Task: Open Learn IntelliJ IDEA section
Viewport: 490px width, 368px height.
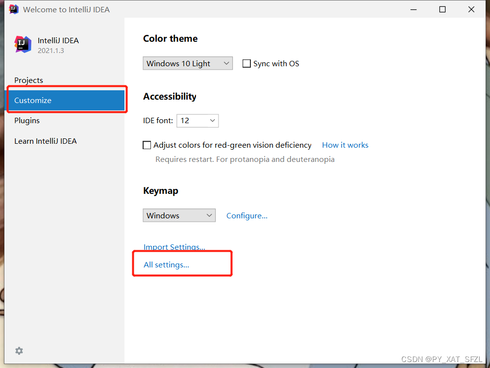Action: (x=45, y=141)
